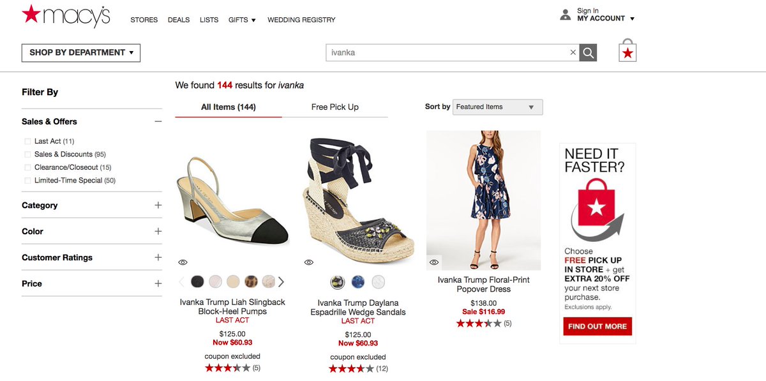The width and height of the screenshot is (766, 381).
Task: Open the Shop By Department dropdown
Action: (81, 53)
